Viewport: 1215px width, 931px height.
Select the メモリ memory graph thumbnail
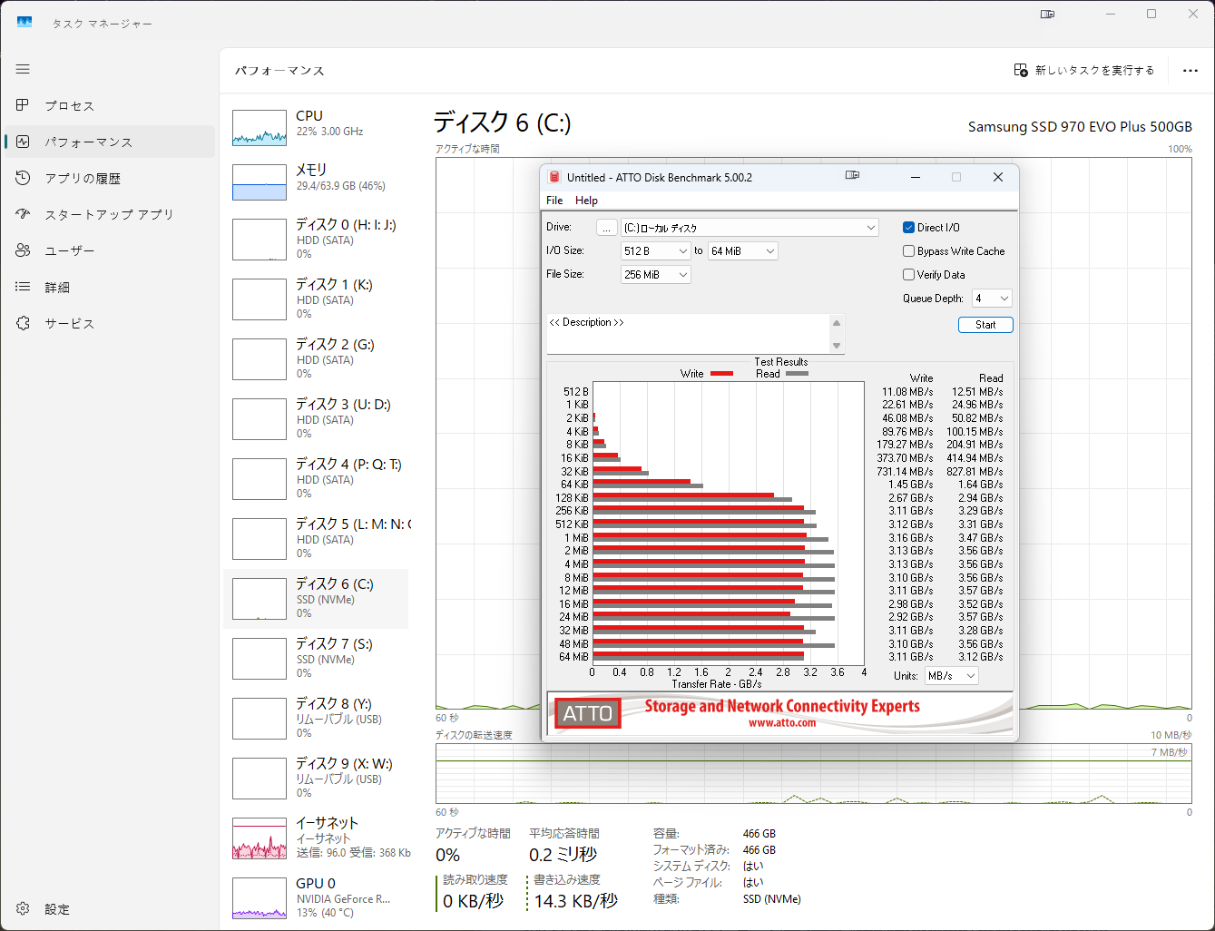click(x=260, y=182)
